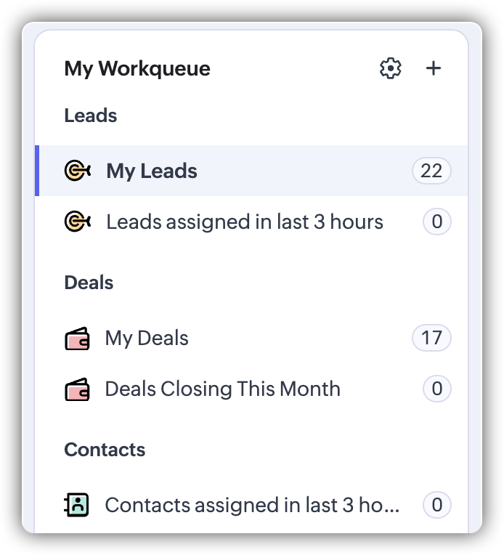This screenshot has height=555, width=504.
Task: Click the 22 count badge on My Leads
Action: coord(431,171)
